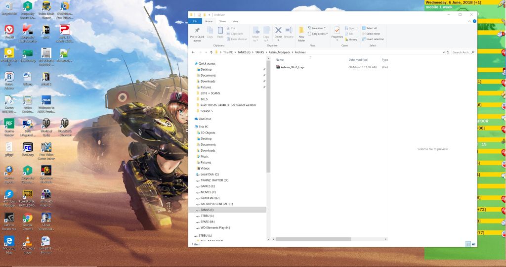Screen dimensions: 506x267
Task: Collapse the ribbon with the chevron
Action: [469, 21]
